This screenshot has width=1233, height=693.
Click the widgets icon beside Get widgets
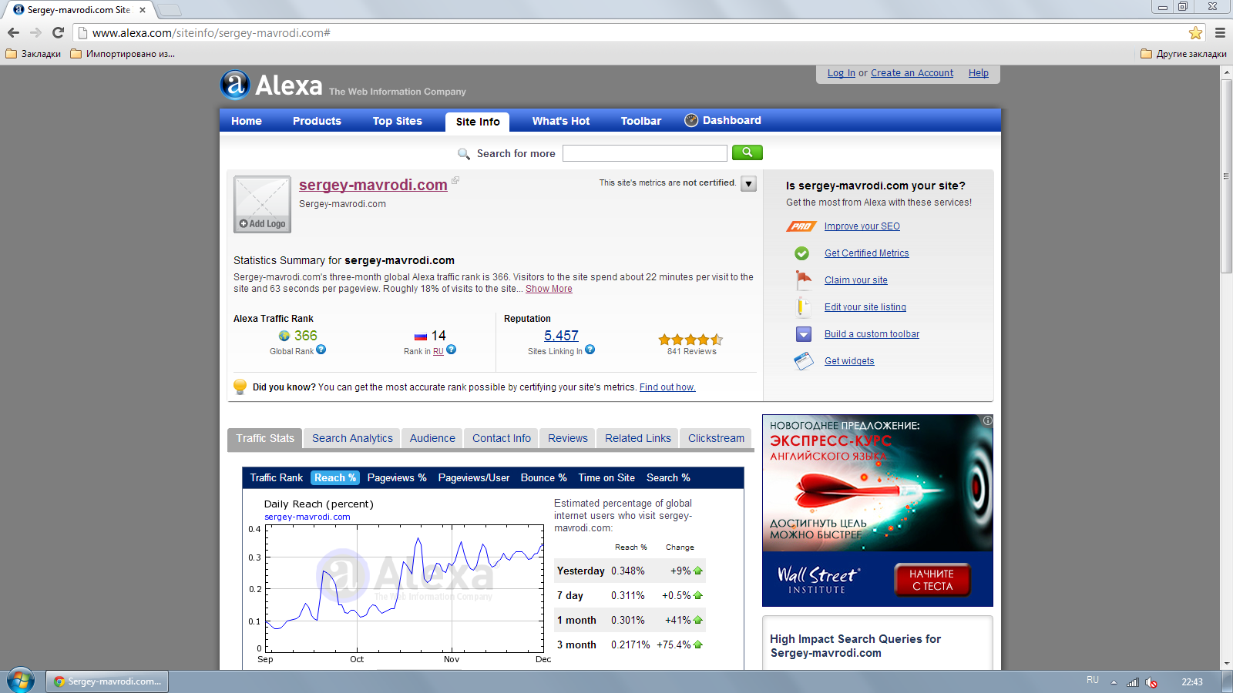(804, 361)
